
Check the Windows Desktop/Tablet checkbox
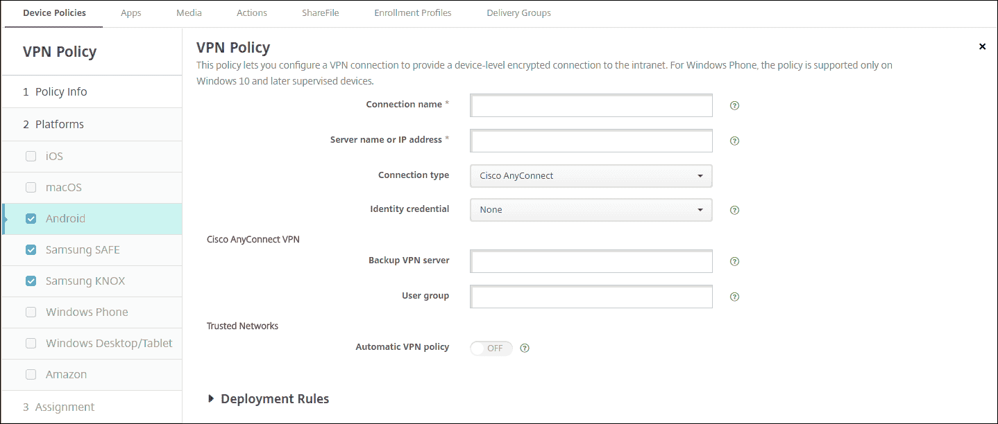(x=31, y=344)
